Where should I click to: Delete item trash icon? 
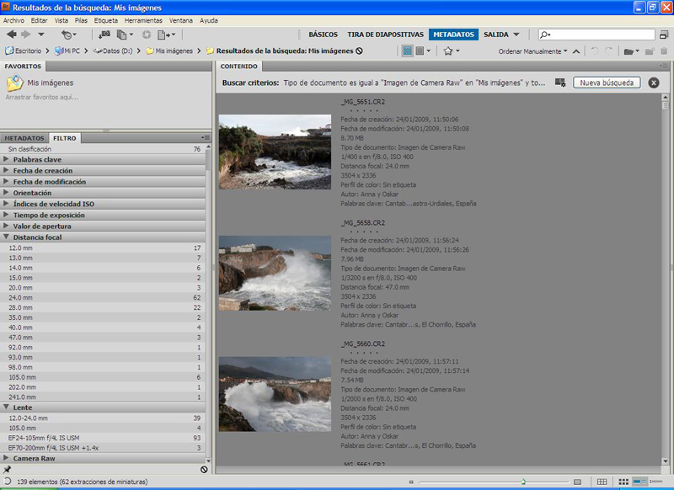664,51
